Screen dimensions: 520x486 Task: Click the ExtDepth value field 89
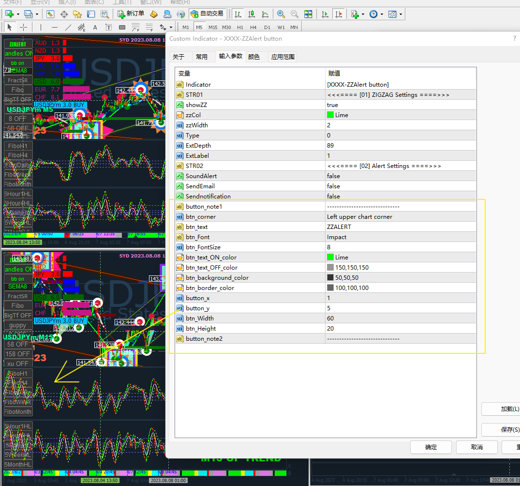click(x=330, y=145)
